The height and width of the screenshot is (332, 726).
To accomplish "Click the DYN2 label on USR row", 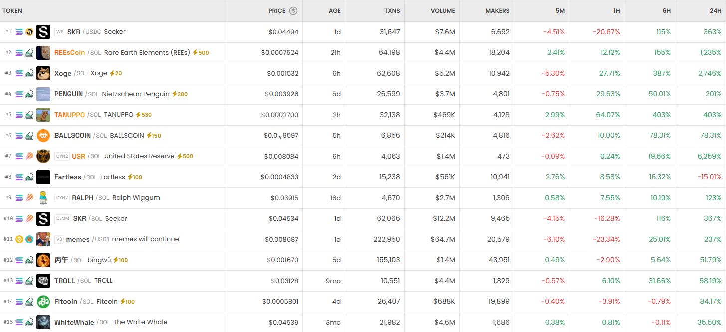I will click(x=62, y=156).
